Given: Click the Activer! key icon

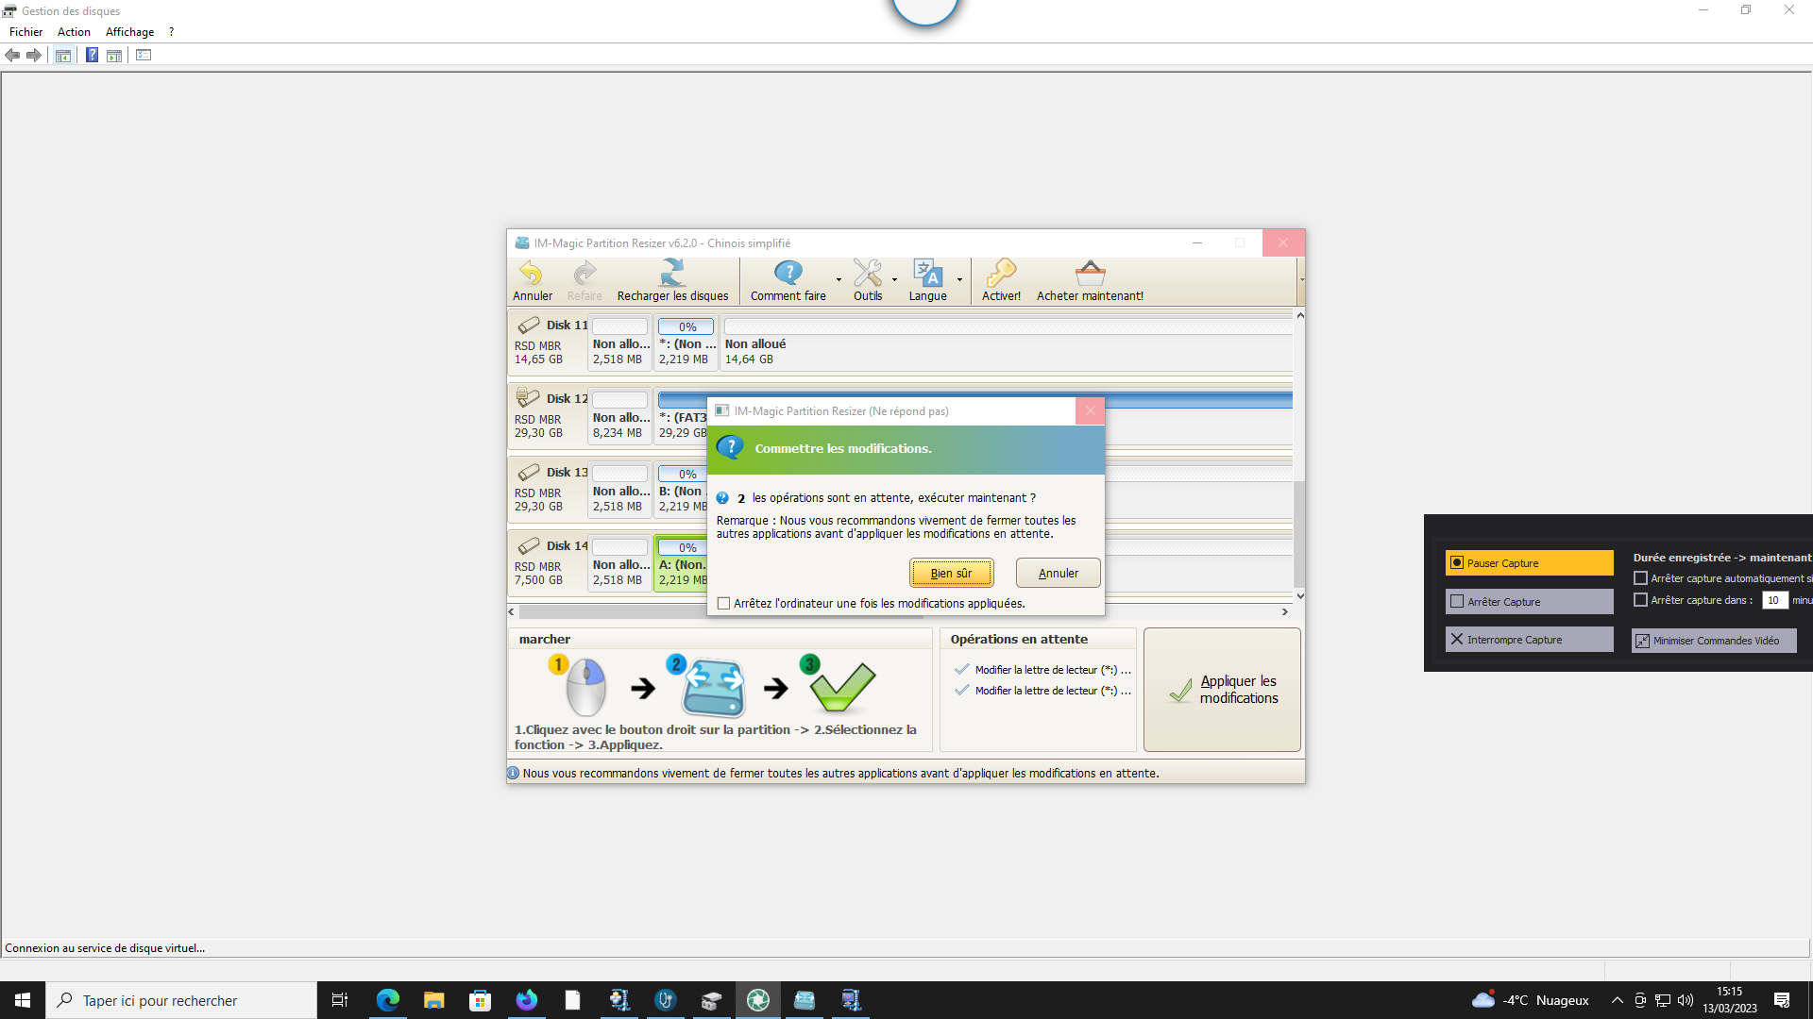Looking at the screenshot, I should 1001,274.
